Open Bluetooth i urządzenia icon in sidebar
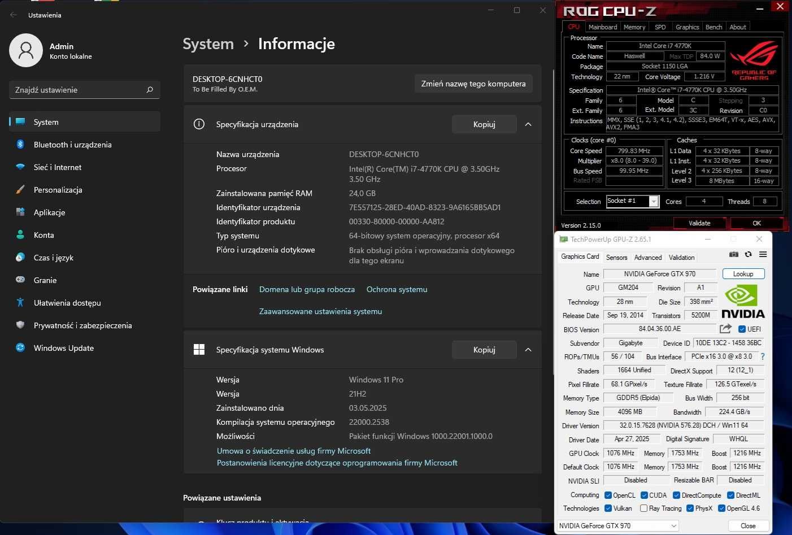Screen dimensions: 792x535 pyautogui.click(x=20, y=144)
